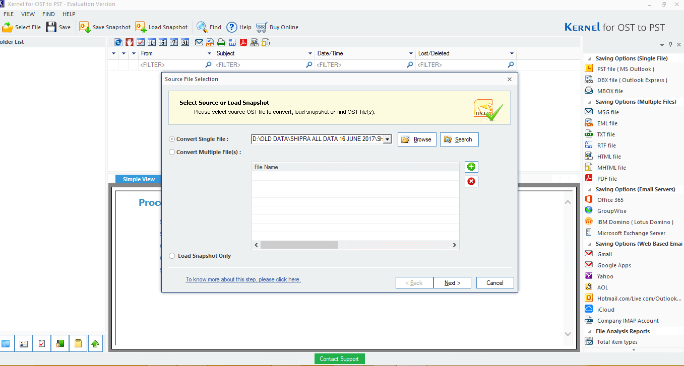Open the tasks clipboard view at bottom left

click(x=42, y=344)
